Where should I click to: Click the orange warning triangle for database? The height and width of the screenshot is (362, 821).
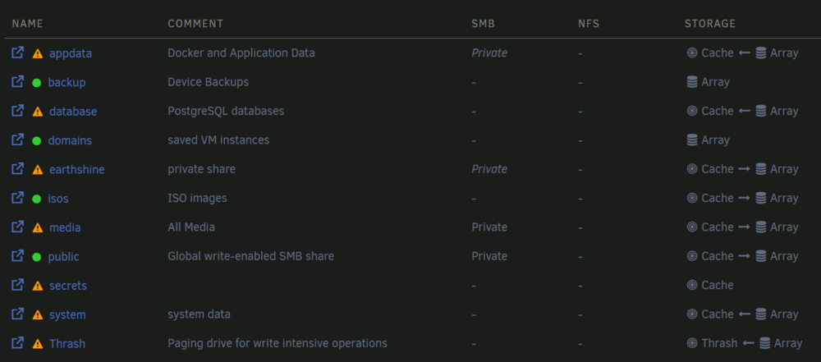click(x=38, y=112)
